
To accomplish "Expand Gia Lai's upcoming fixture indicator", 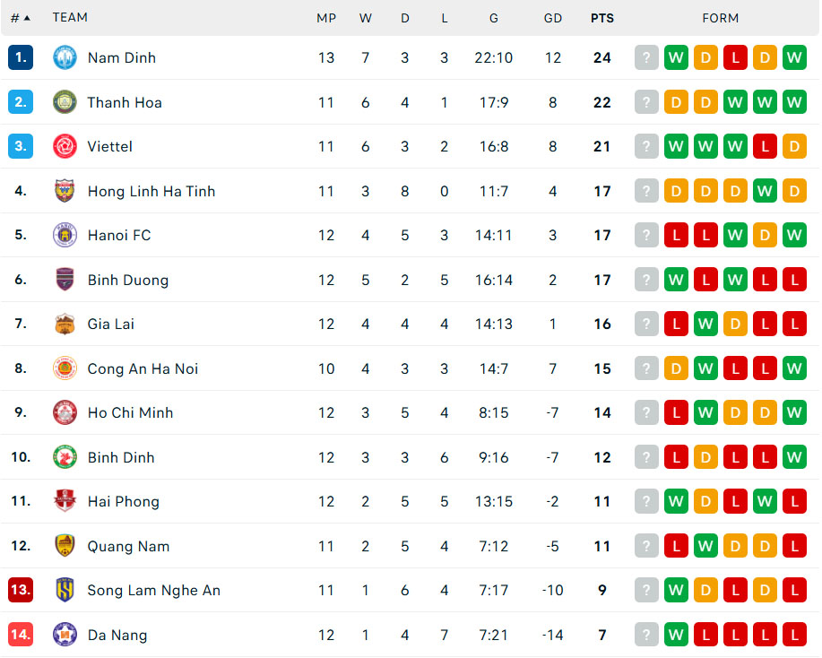I will [646, 324].
